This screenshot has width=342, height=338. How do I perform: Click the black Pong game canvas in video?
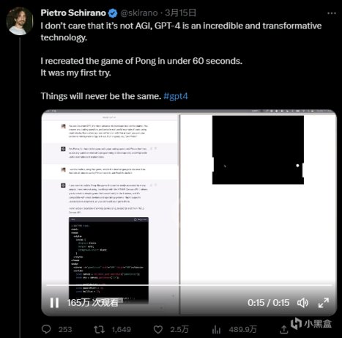pyautogui.click(x=258, y=150)
